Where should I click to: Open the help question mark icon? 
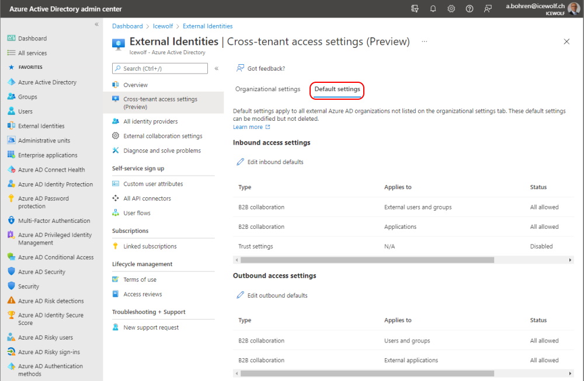pos(470,9)
